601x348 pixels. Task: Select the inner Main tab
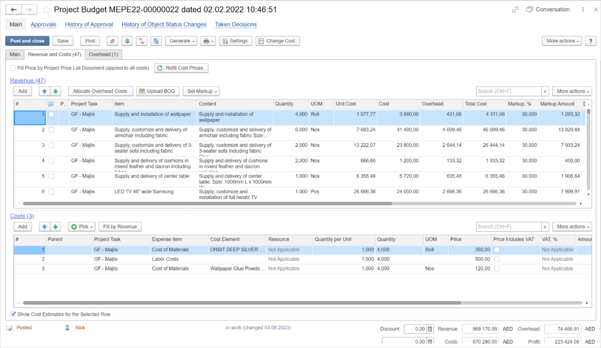tap(15, 55)
